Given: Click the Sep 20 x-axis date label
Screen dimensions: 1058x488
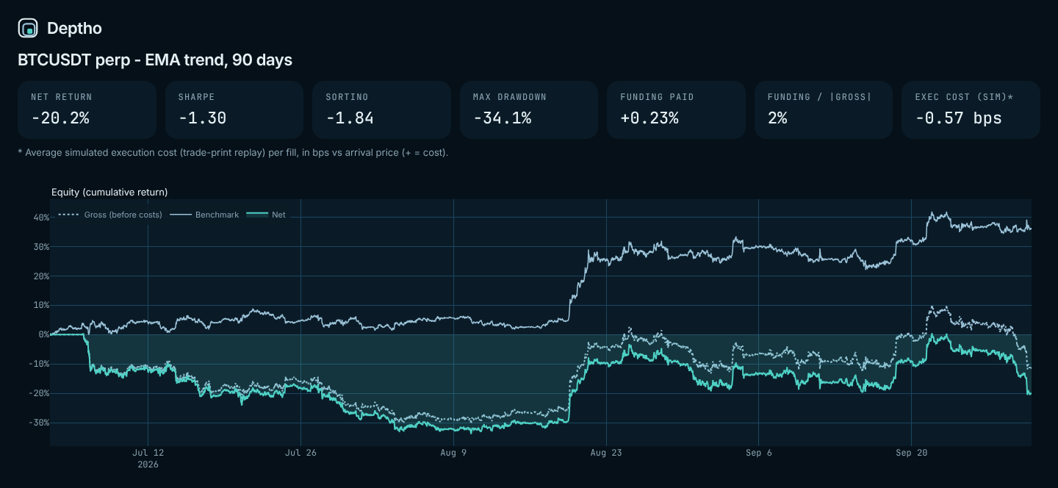Looking at the screenshot, I should point(911,453).
